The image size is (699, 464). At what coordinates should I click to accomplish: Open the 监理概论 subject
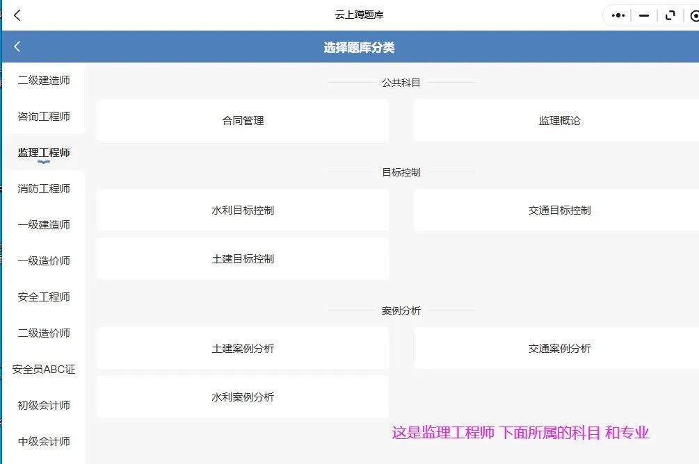pyautogui.click(x=559, y=121)
